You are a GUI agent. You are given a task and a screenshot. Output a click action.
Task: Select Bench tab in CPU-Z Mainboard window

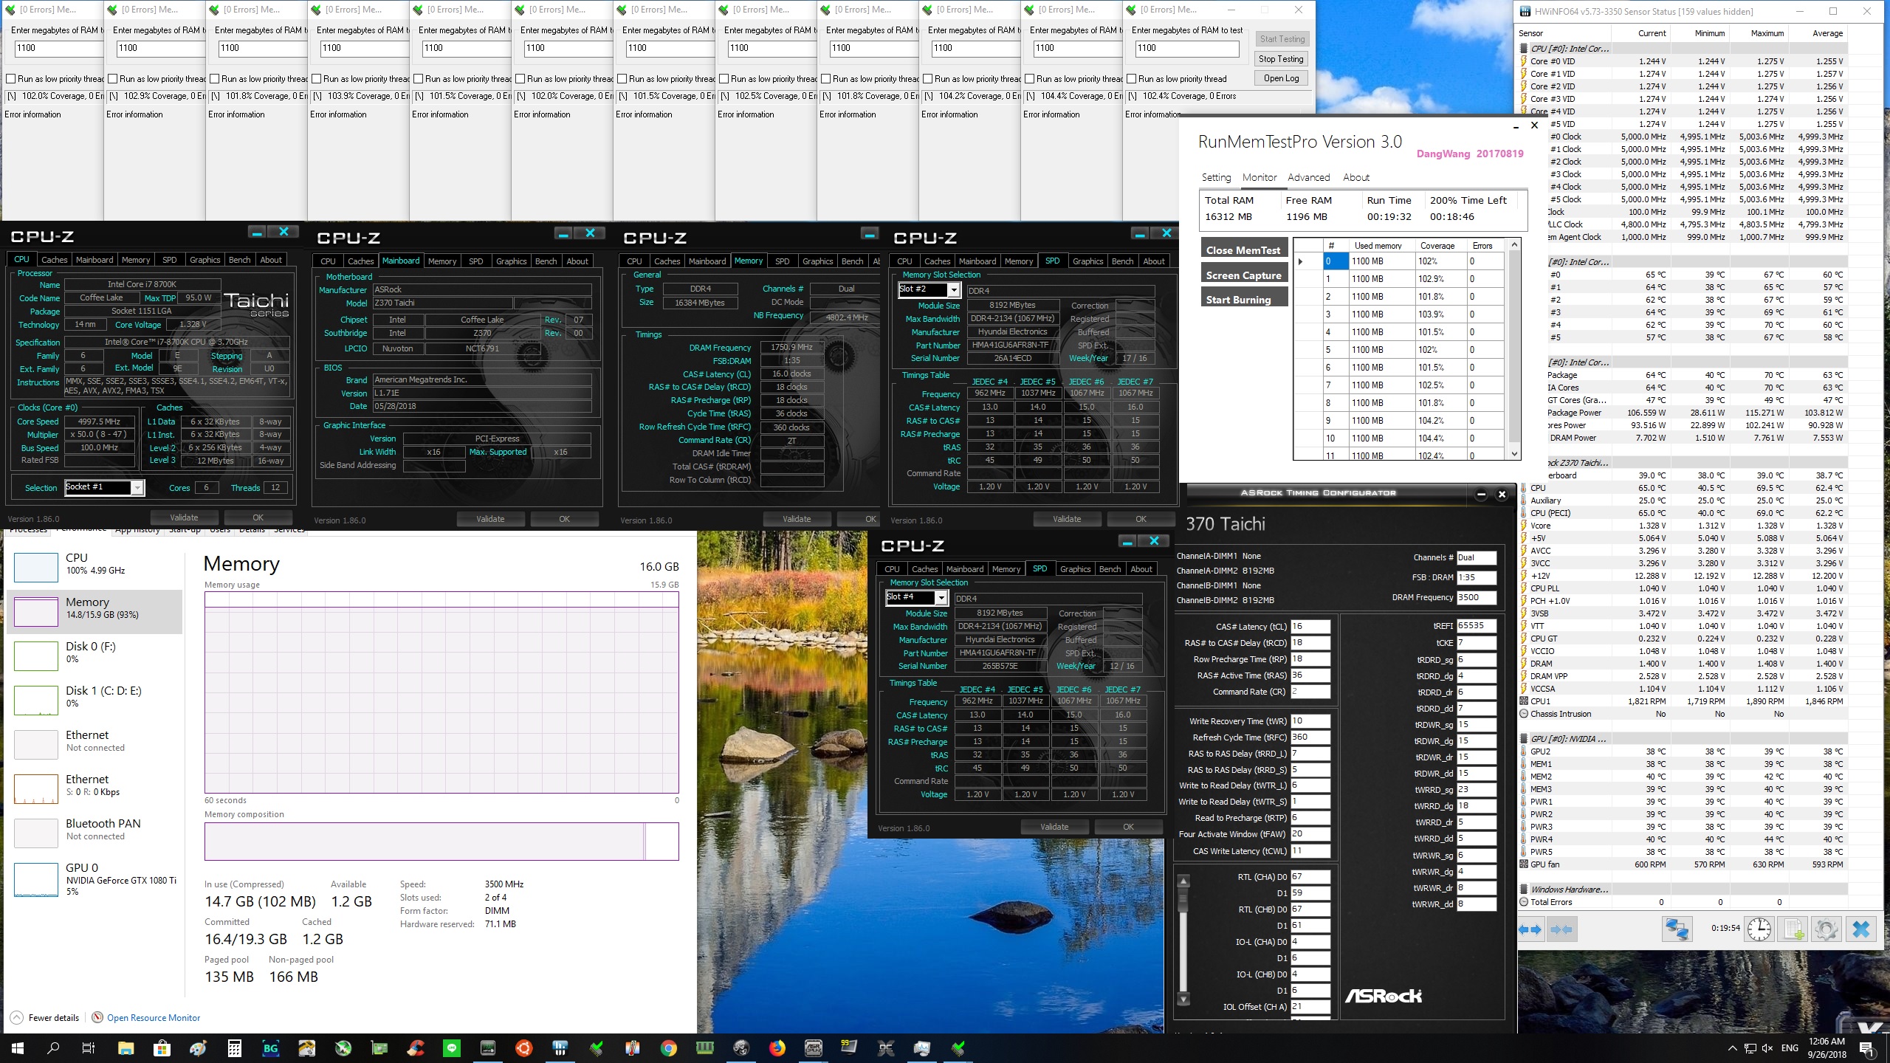(546, 261)
